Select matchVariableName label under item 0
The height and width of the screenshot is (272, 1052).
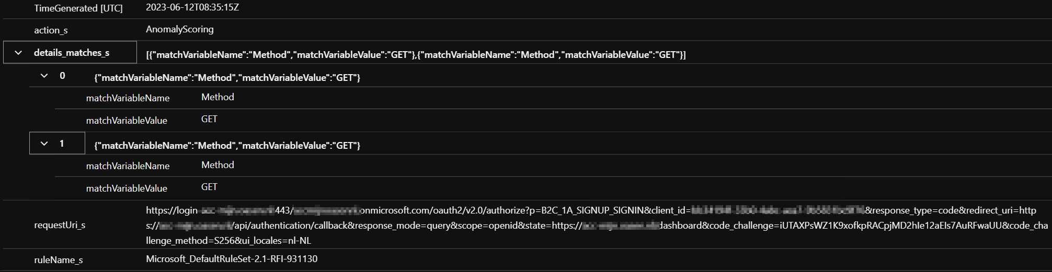128,98
